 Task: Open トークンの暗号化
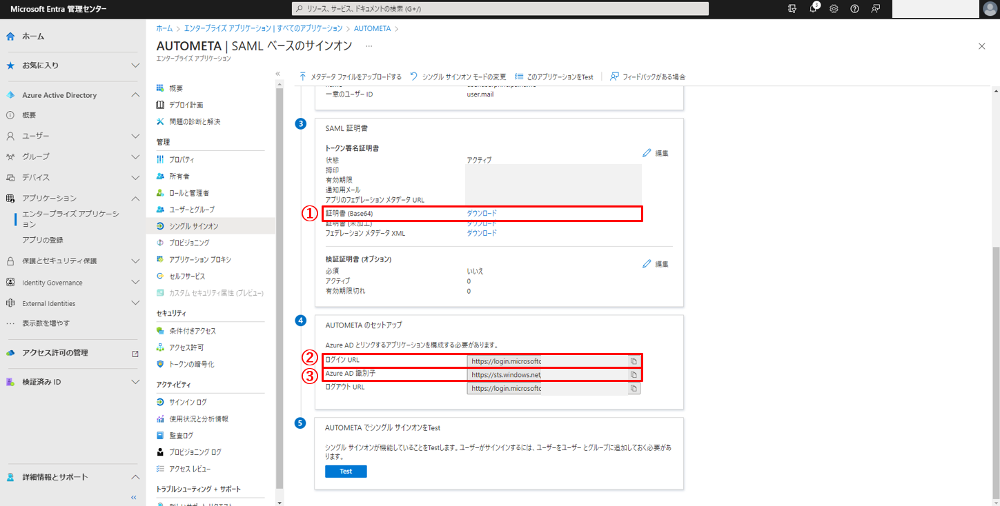click(191, 363)
